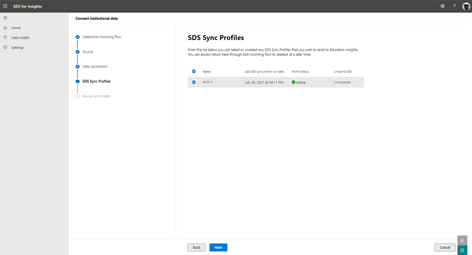The width and height of the screenshot is (472, 255).
Task: Toggle the select-all profiles checkbox
Action: coord(194,71)
